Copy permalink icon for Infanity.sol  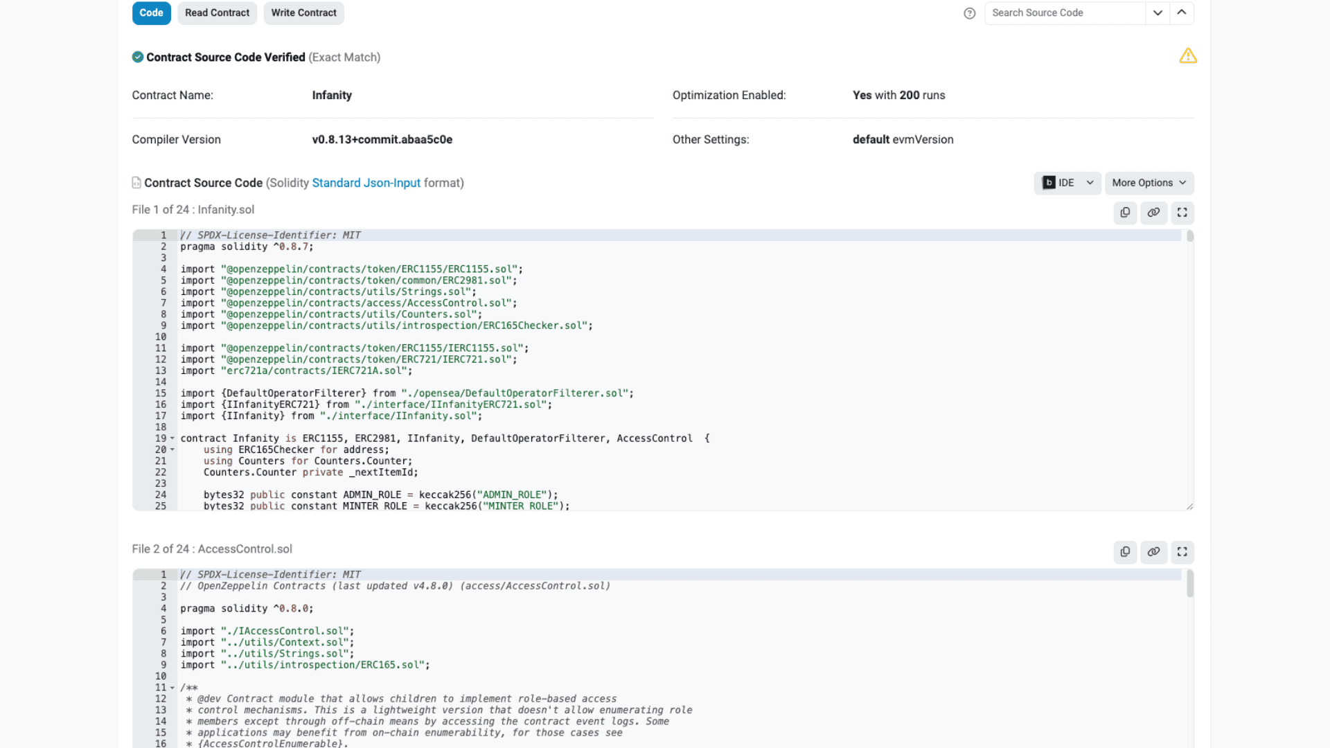click(1153, 213)
